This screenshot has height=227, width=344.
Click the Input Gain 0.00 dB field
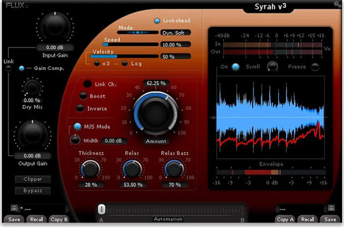point(55,47)
